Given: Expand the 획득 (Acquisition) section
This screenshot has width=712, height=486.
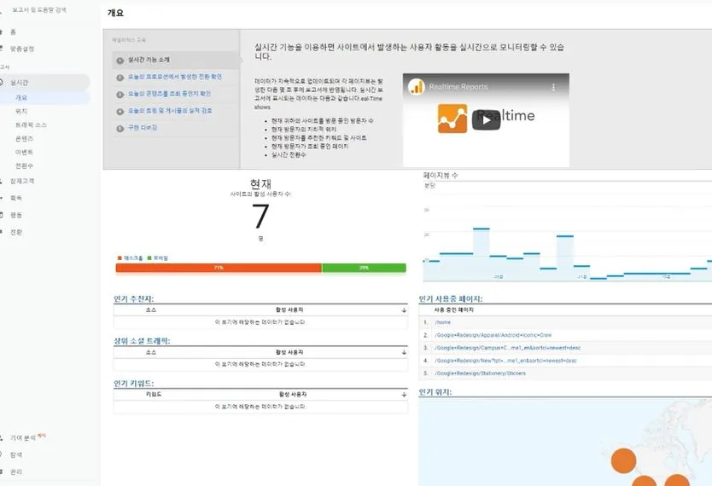Looking at the screenshot, I should tap(16, 198).
